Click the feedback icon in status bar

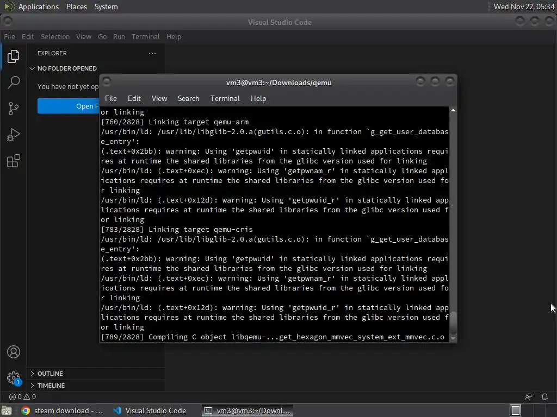point(529,397)
